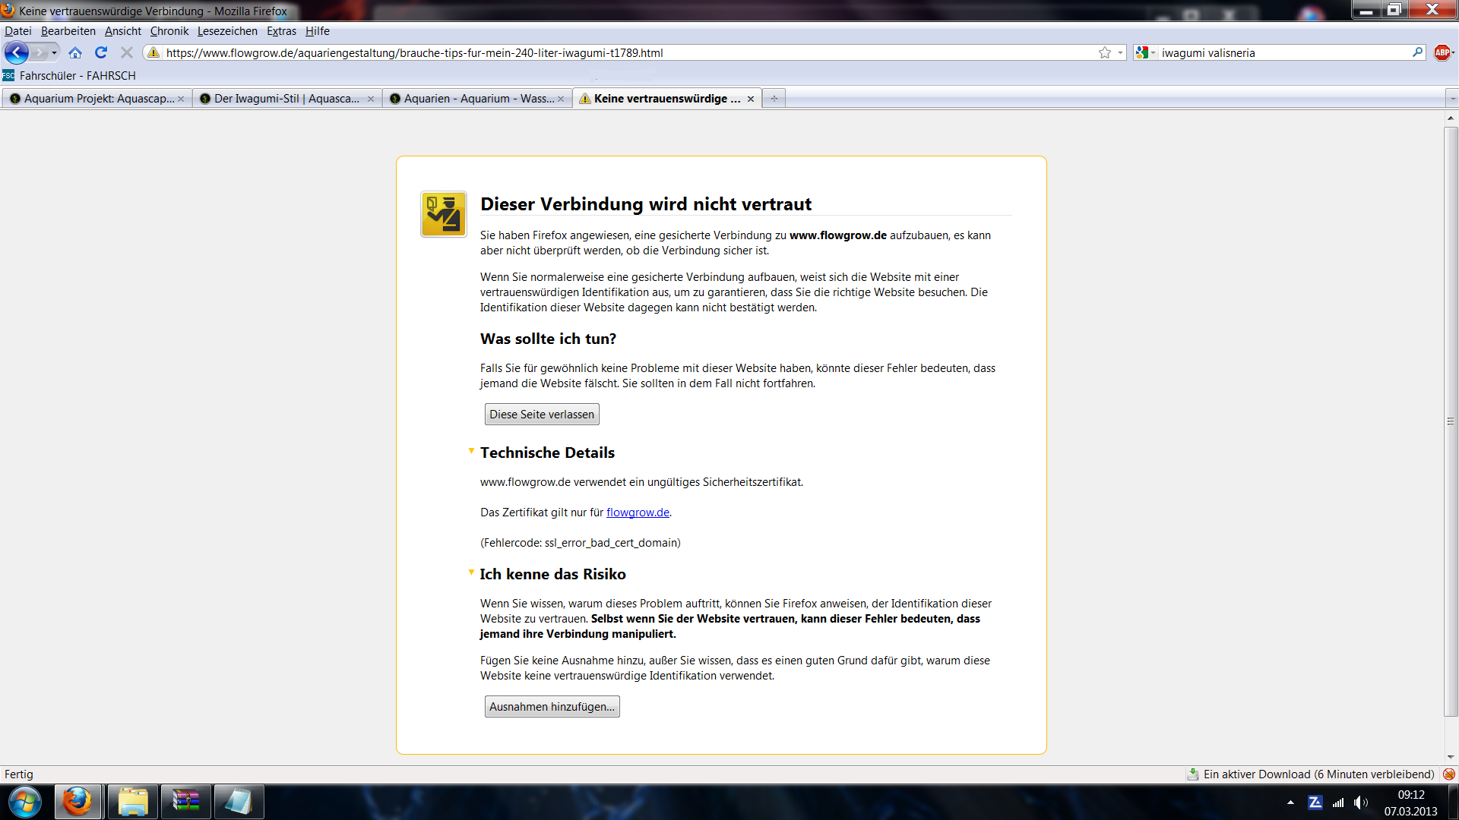Click the Fertig status bar text

(x=19, y=774)
